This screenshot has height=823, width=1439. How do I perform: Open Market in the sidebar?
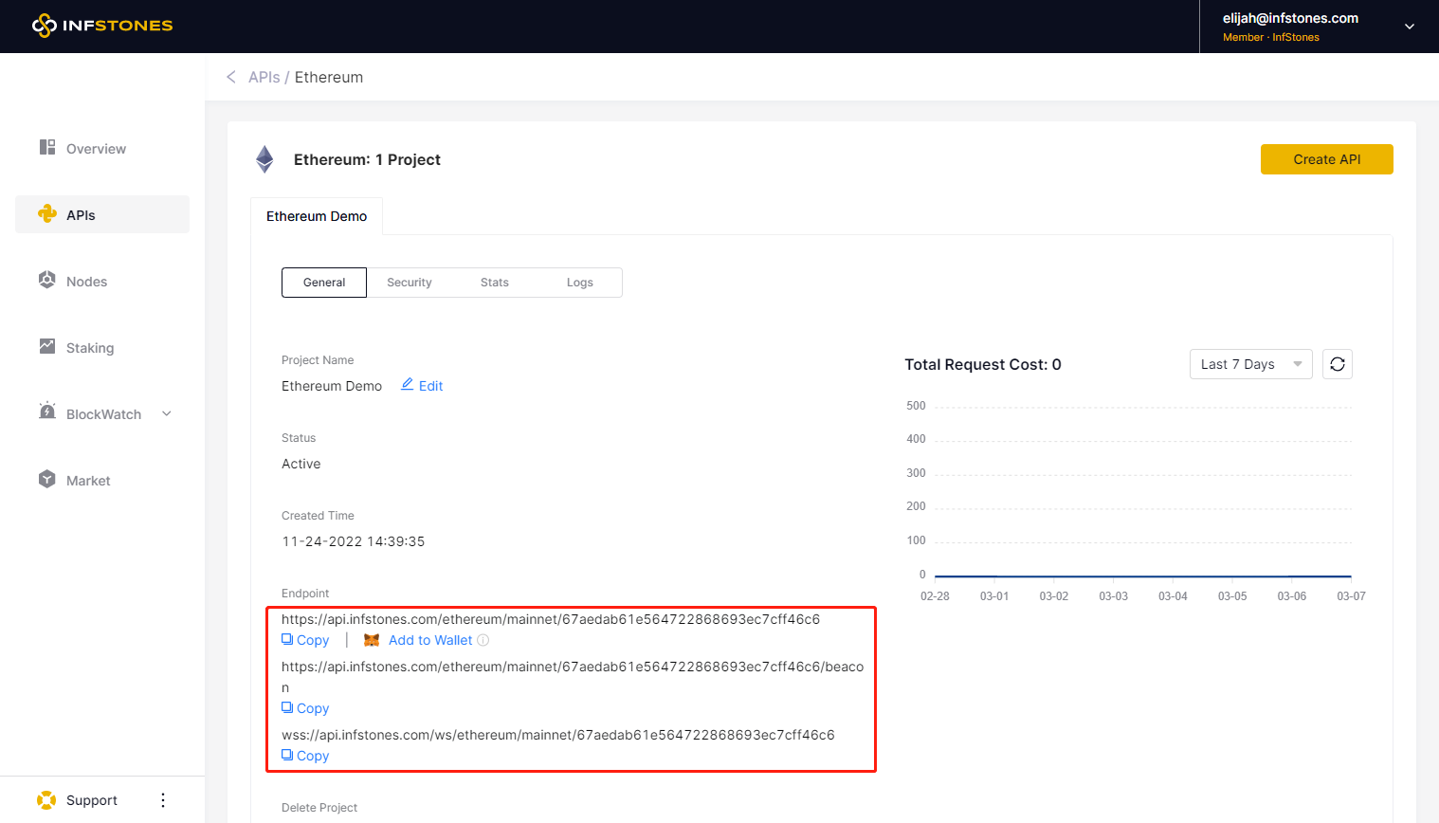(x=102, y=480)
